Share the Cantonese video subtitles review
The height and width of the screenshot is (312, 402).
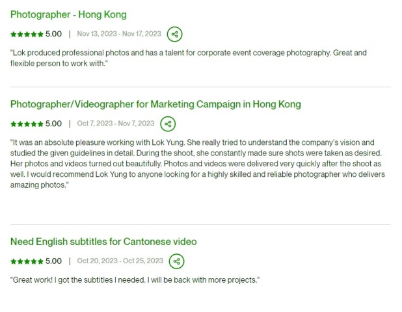coord(177,261)
